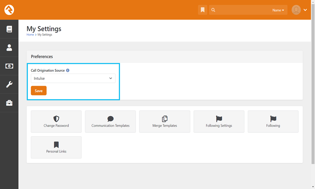Click the My Settings breadcrumb text
Viewport: 315px width, 189px height.
coord(45,35)
